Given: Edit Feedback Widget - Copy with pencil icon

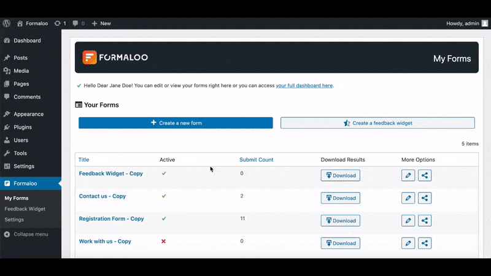Looking at the screenshot, I should 408,175.
